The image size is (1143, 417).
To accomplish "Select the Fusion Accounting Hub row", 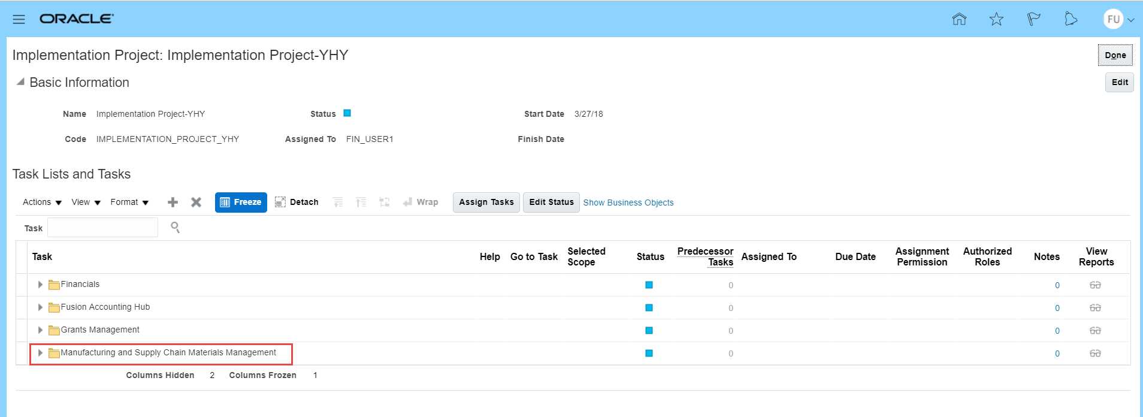I will [x=573, y=307].
